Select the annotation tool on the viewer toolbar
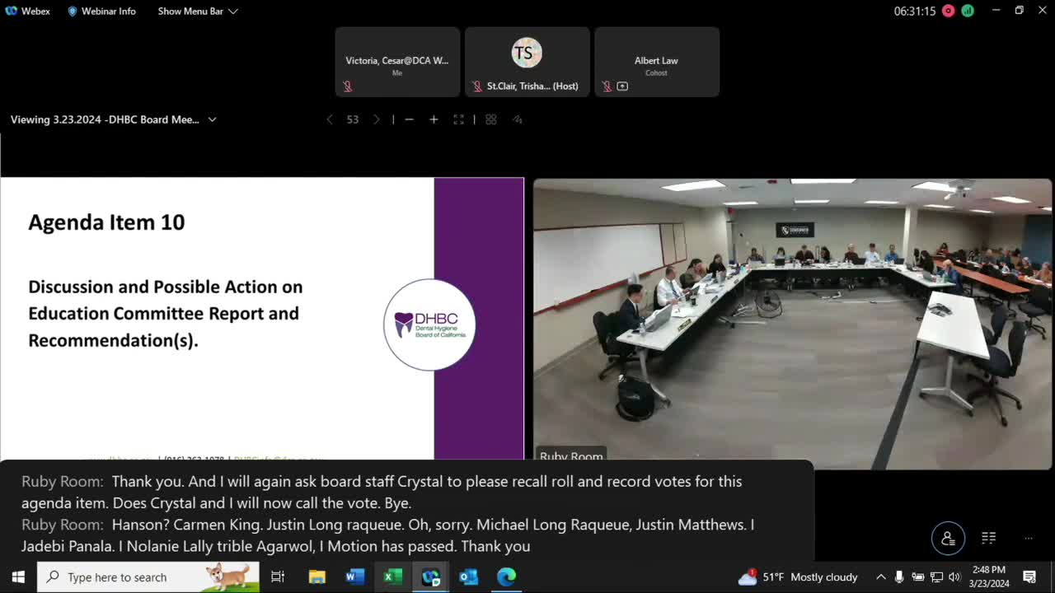Screen dimensions: 1055x593 tap(518, 119)
